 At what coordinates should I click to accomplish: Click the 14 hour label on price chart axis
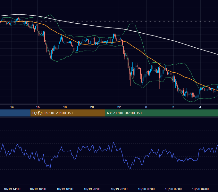coord(12,107)
